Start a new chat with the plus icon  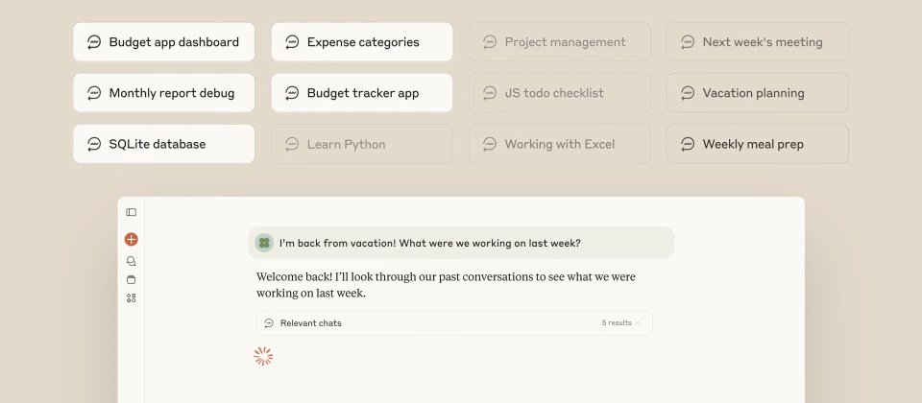click(x=132, y=239)
